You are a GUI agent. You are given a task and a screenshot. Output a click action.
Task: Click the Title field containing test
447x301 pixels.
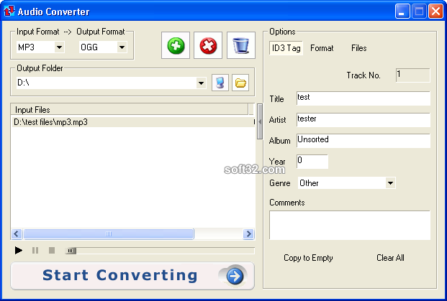click(364, 98)
